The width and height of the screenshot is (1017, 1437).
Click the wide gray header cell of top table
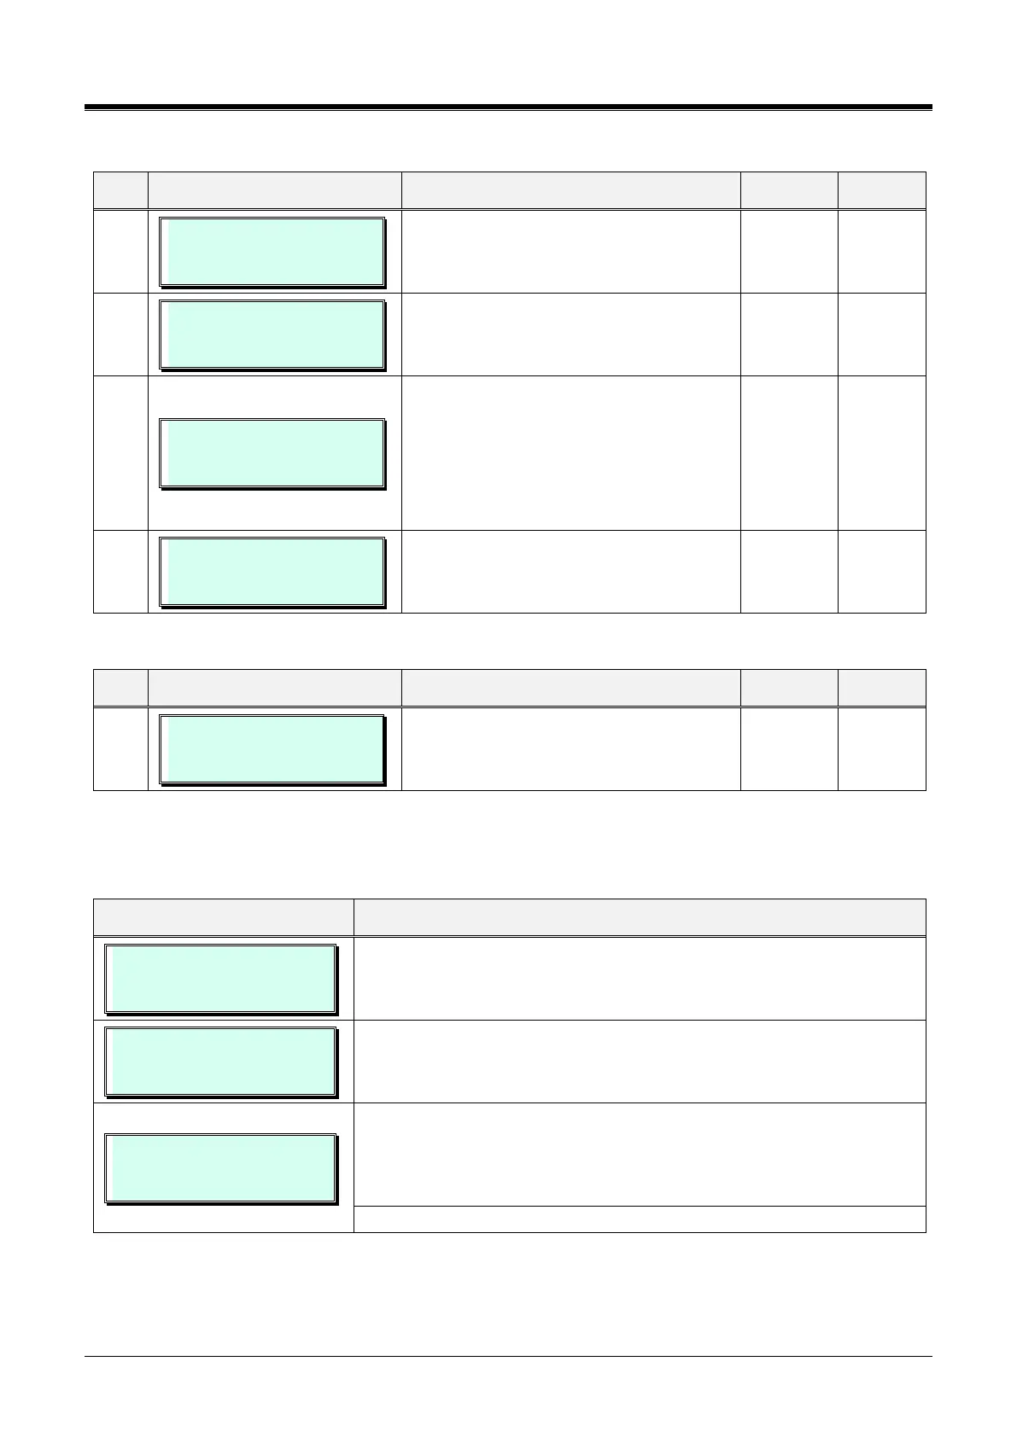(570, 190)
